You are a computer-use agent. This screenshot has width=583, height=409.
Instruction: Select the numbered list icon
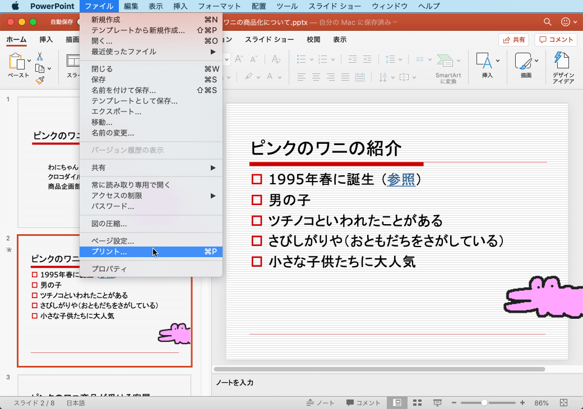324,59
